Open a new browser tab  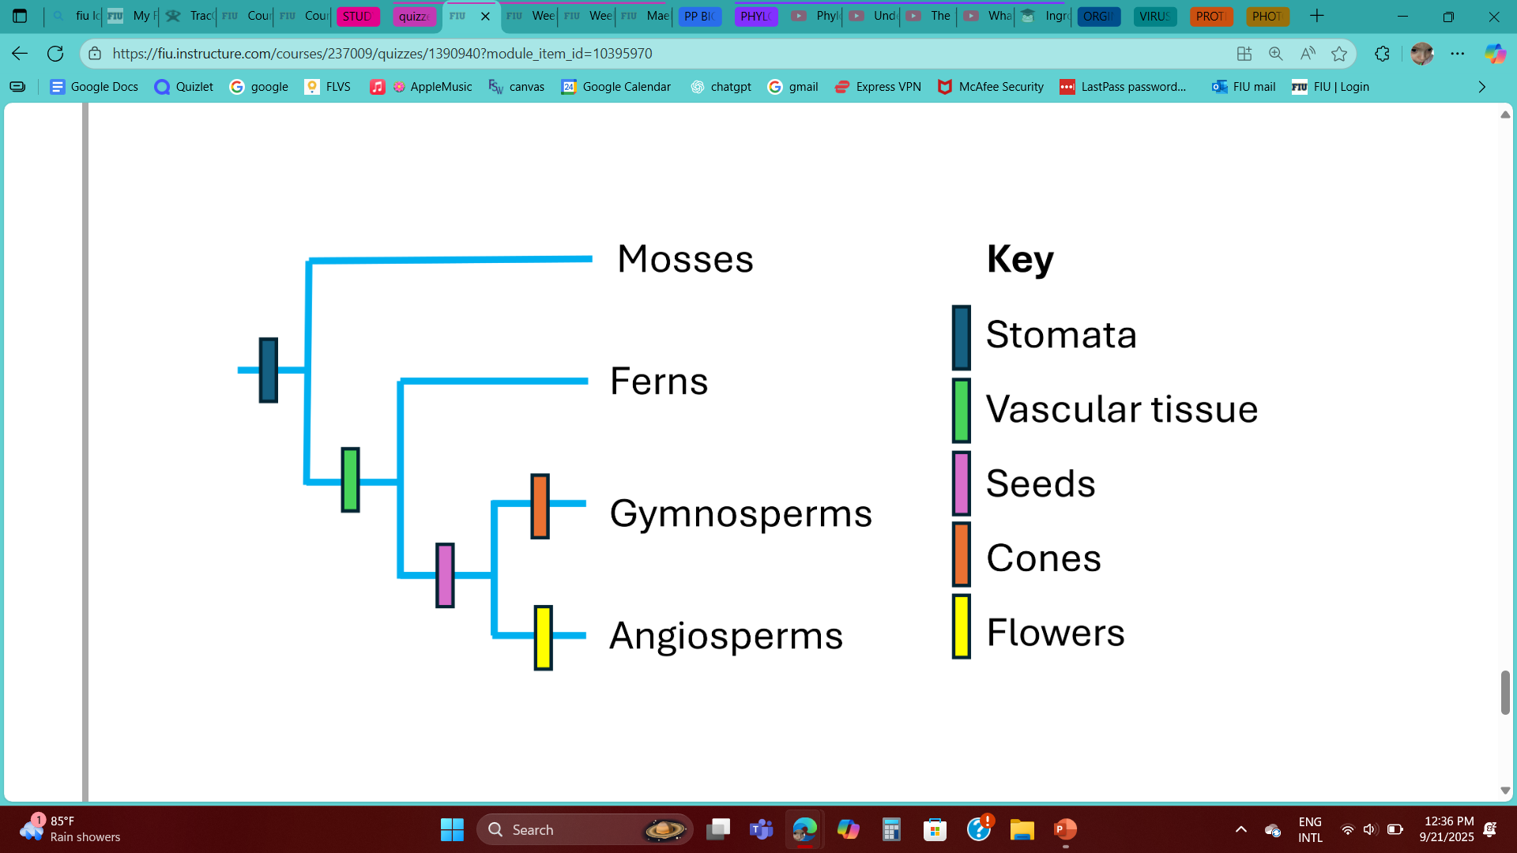click(x=1317, y=16)
